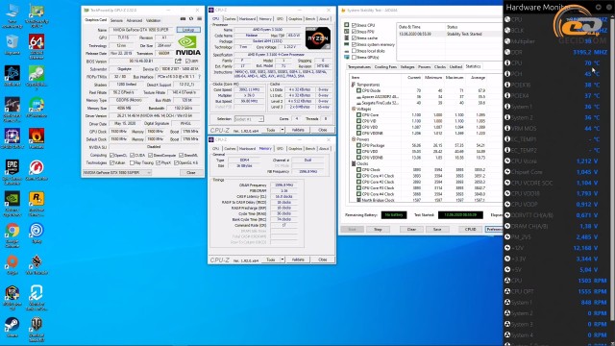Open Caches tab in upper CPU-Z
Screen dimensions: 615x346
[x=230, y=19]
